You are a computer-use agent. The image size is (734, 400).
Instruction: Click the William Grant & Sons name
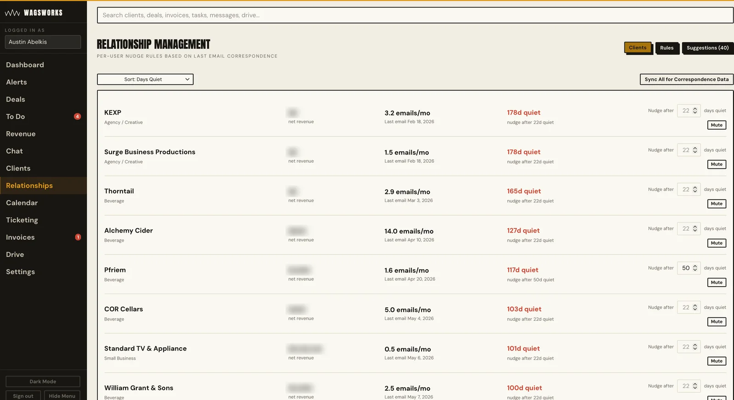139,388
